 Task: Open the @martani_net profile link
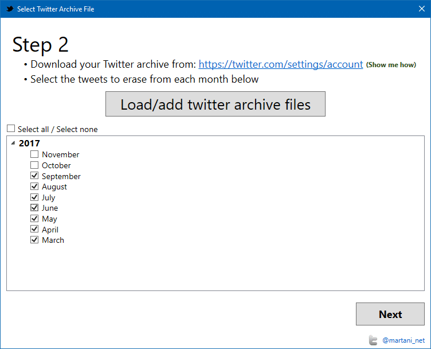tap(403, 340)
